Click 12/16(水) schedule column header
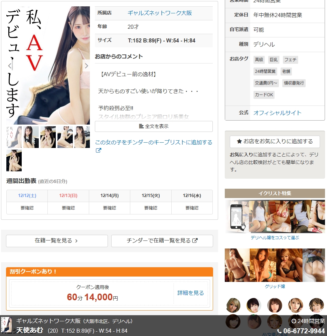Image resolution: width=327 pixels, height=336 pixels. click(192, 196)
